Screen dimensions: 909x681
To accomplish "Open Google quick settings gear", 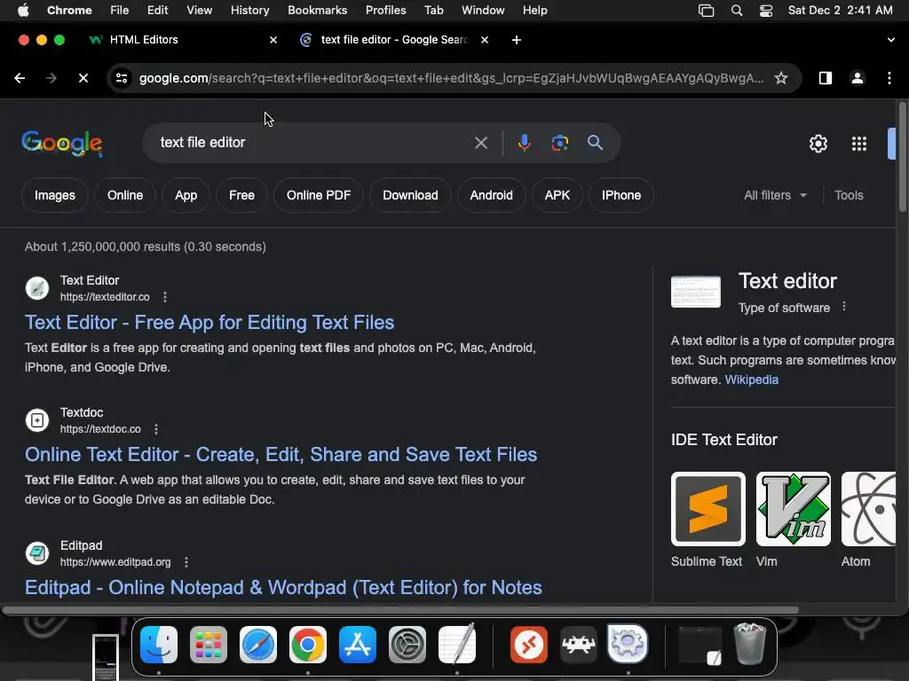I will pos(818,144).
